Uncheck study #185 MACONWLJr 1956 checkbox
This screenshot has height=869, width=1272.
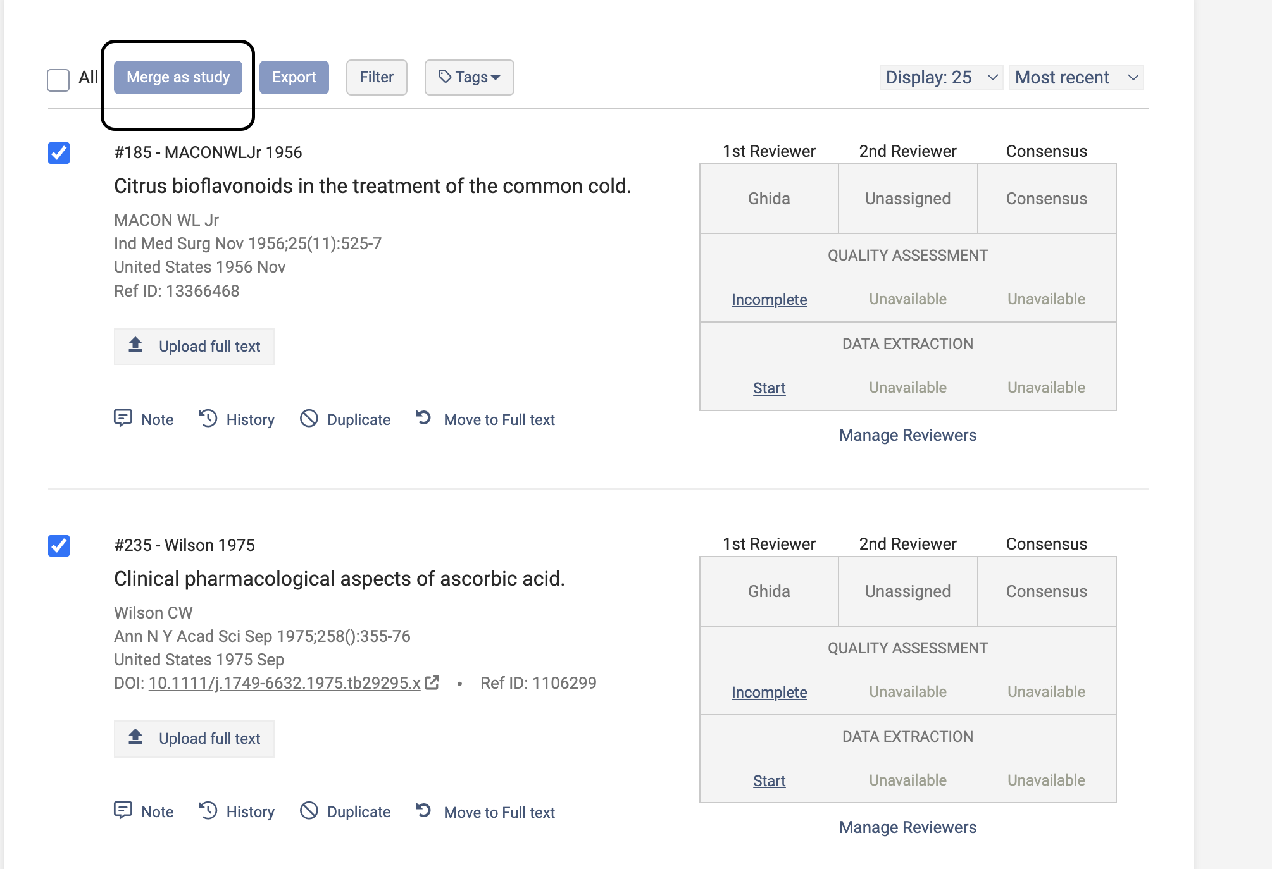point(59,153)
